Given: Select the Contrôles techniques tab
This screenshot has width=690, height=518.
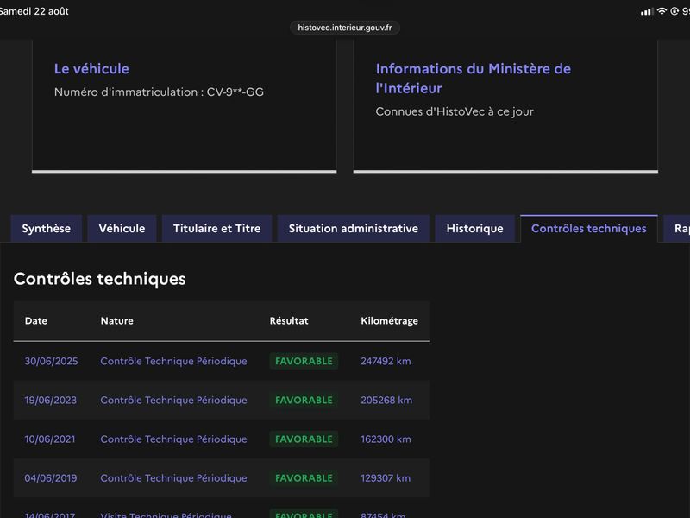Looking at the screenshot, I should (x=589, y=228).
